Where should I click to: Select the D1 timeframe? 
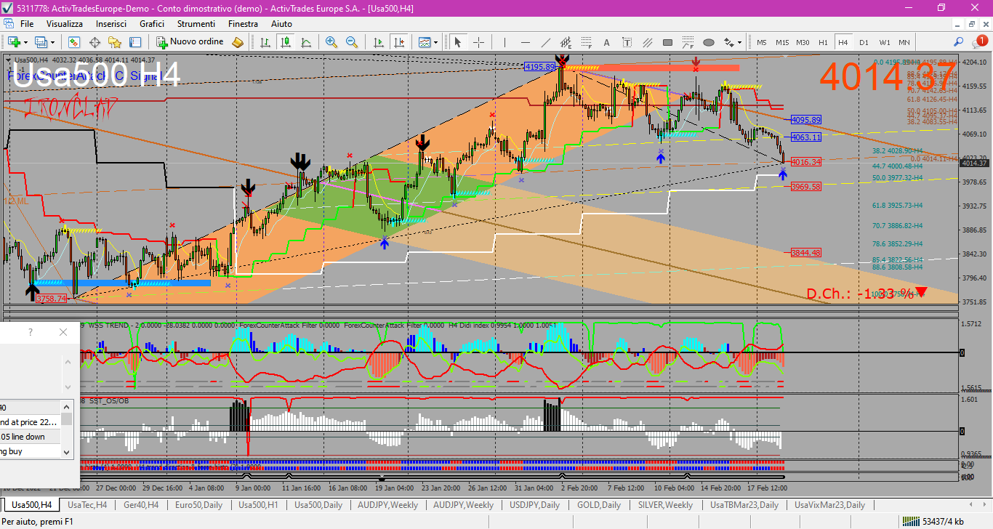click(864, 42)
